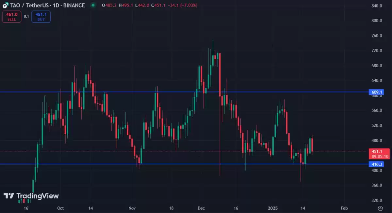Image resolution: width=392 pixels, height=213 pixels.
Task: Click the Feb label on time axis
Action: 344,208
